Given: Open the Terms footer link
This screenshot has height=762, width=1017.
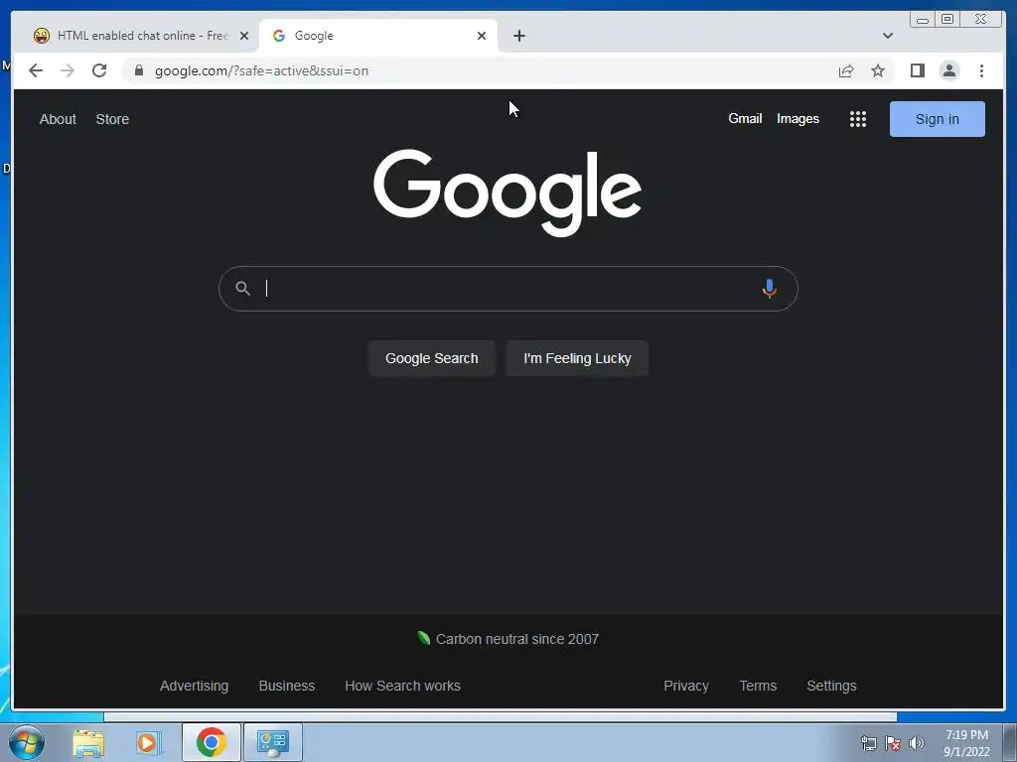Looking at the screenshot, I should coord(758,686).
